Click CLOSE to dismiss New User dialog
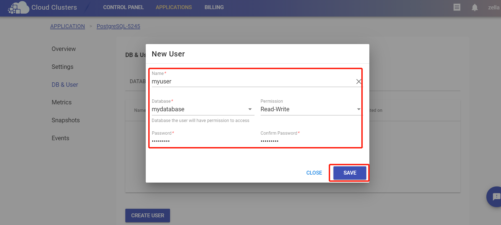Screen dimensions: 501x225 (314, 173)
